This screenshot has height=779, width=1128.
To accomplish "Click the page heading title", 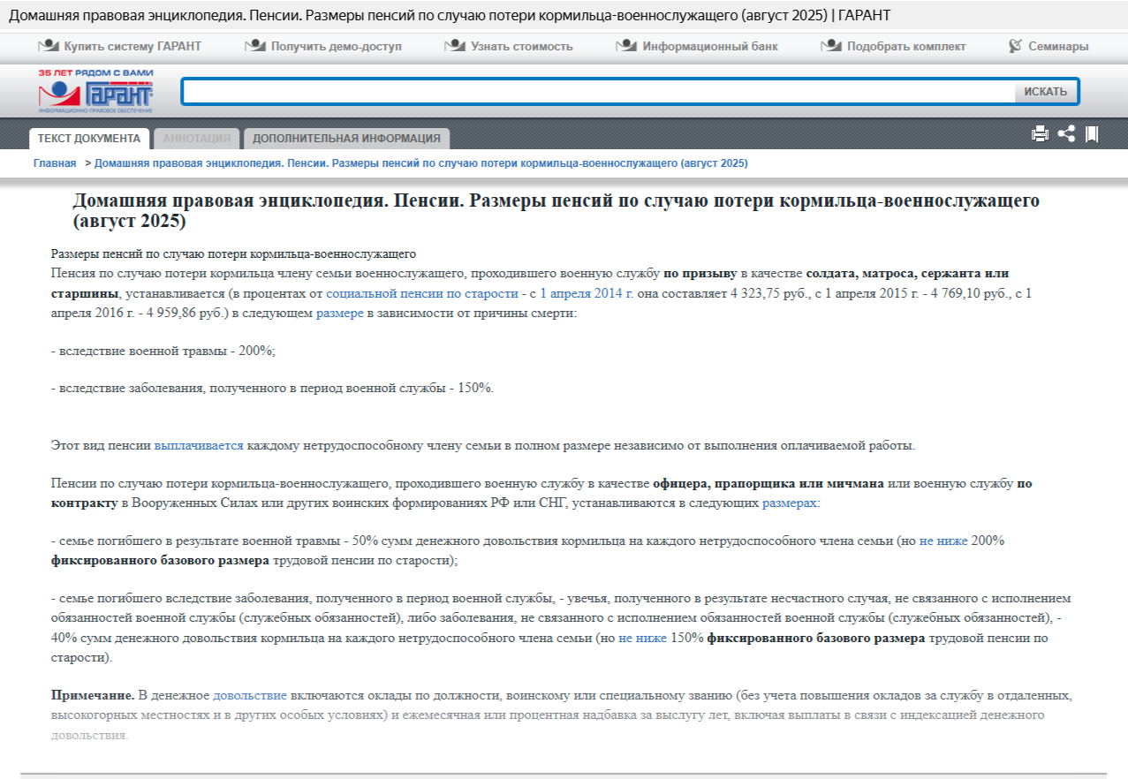I will pos(556,210).
